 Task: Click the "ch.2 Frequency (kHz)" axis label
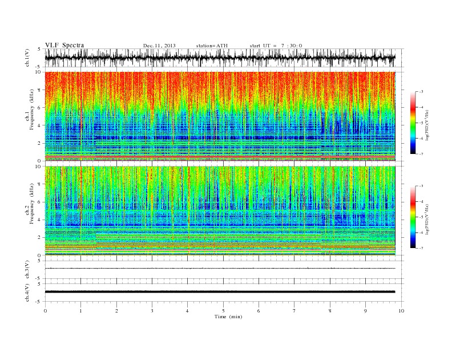tap(30, 203)
